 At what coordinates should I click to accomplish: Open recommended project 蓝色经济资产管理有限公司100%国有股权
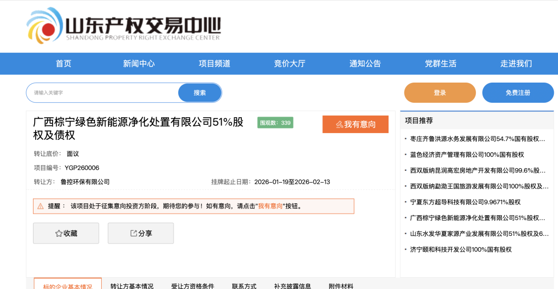click(x=467, y=155)
